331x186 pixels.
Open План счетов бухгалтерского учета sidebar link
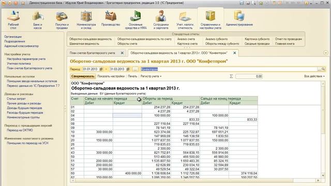(x=29, y=68)
